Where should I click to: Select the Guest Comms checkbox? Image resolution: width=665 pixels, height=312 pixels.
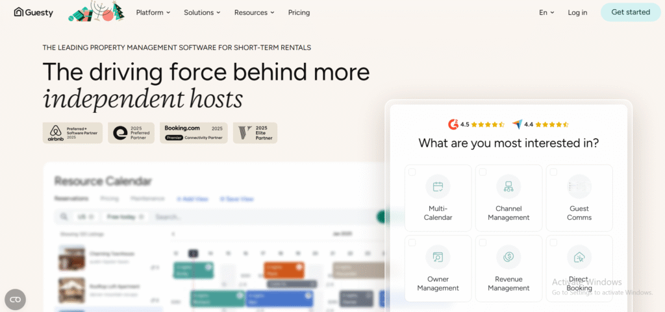coord(553,172)
